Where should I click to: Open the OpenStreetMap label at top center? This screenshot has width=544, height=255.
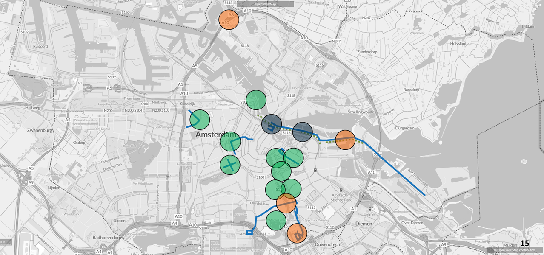[265, 4]
